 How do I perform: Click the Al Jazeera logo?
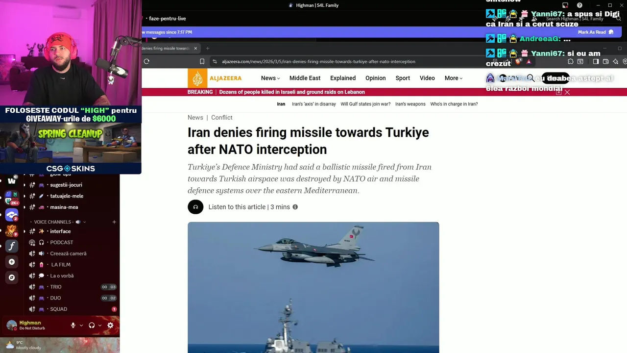point(215,78)
